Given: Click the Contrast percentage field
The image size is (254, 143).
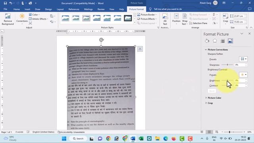Looking at the screenshot, I should tap(239, 85).
